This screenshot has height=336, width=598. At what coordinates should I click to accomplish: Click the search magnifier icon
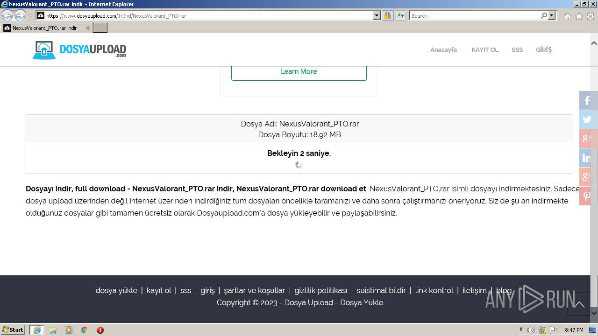click(544, 16)
